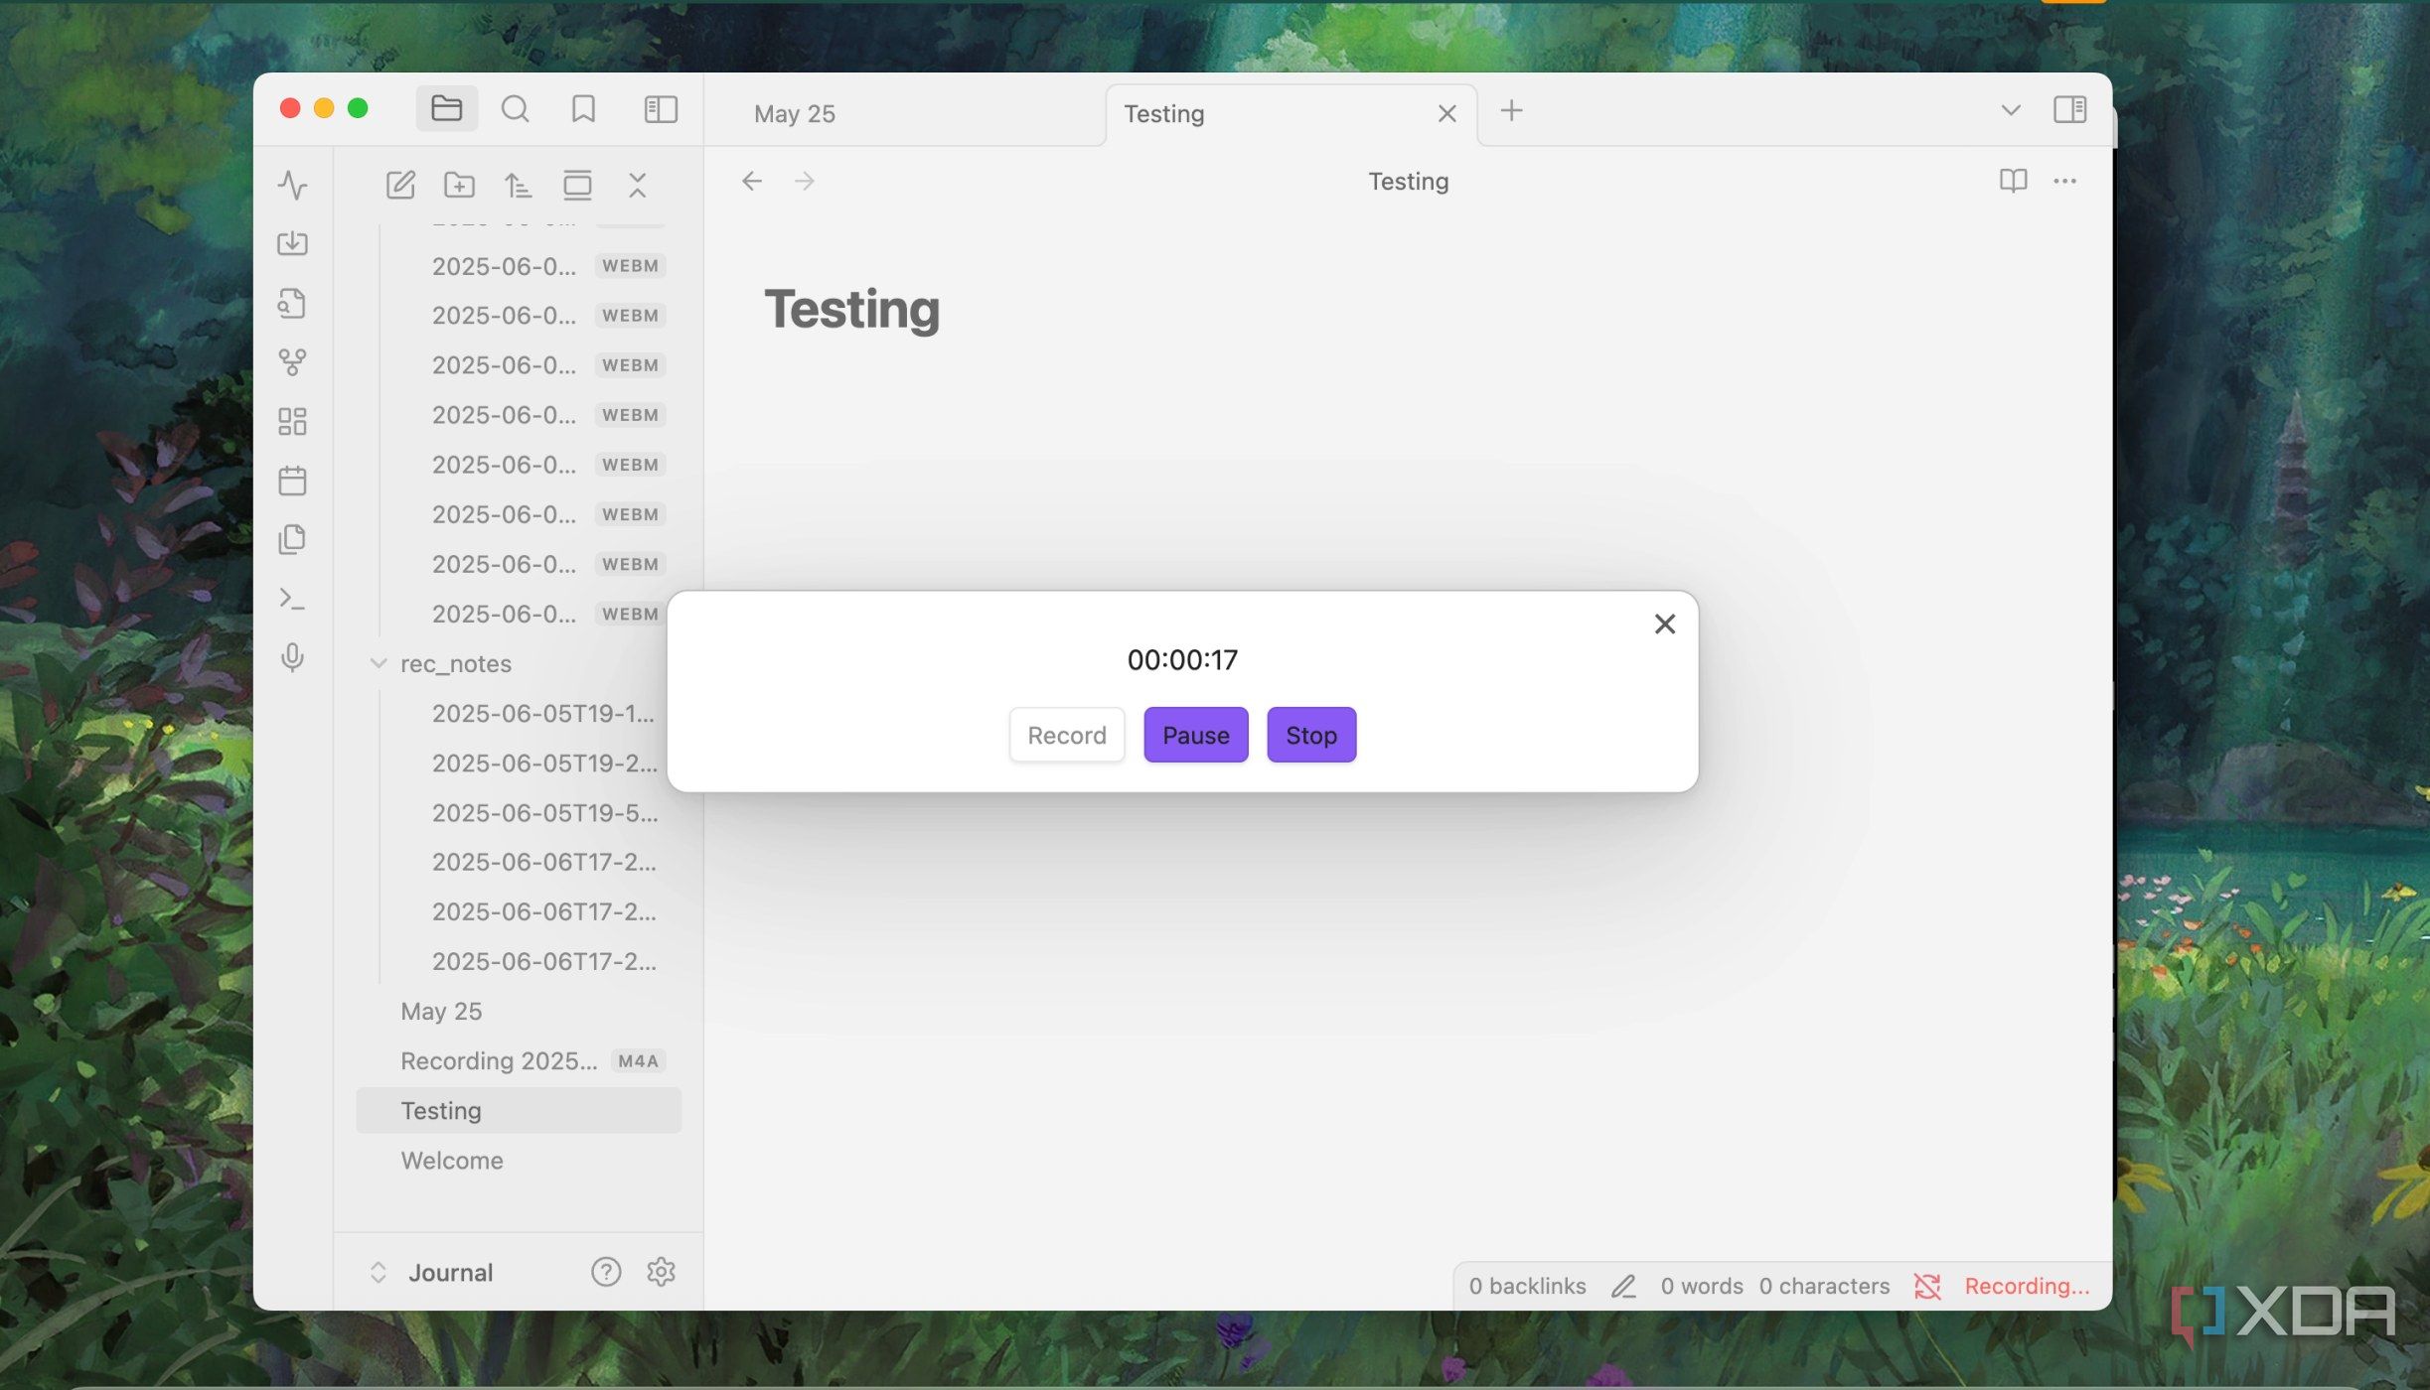2430x1390 pixels.
Task: Open the Journal vault switcher
Action: click(x=431, y=1273)
